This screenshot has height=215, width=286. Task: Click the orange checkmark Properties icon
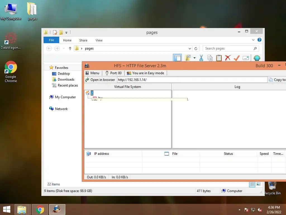[237, 58]
